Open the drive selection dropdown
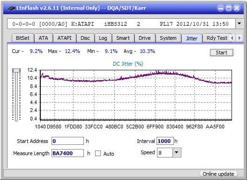Viewport: 247px width, 180px height. point(240,24)
